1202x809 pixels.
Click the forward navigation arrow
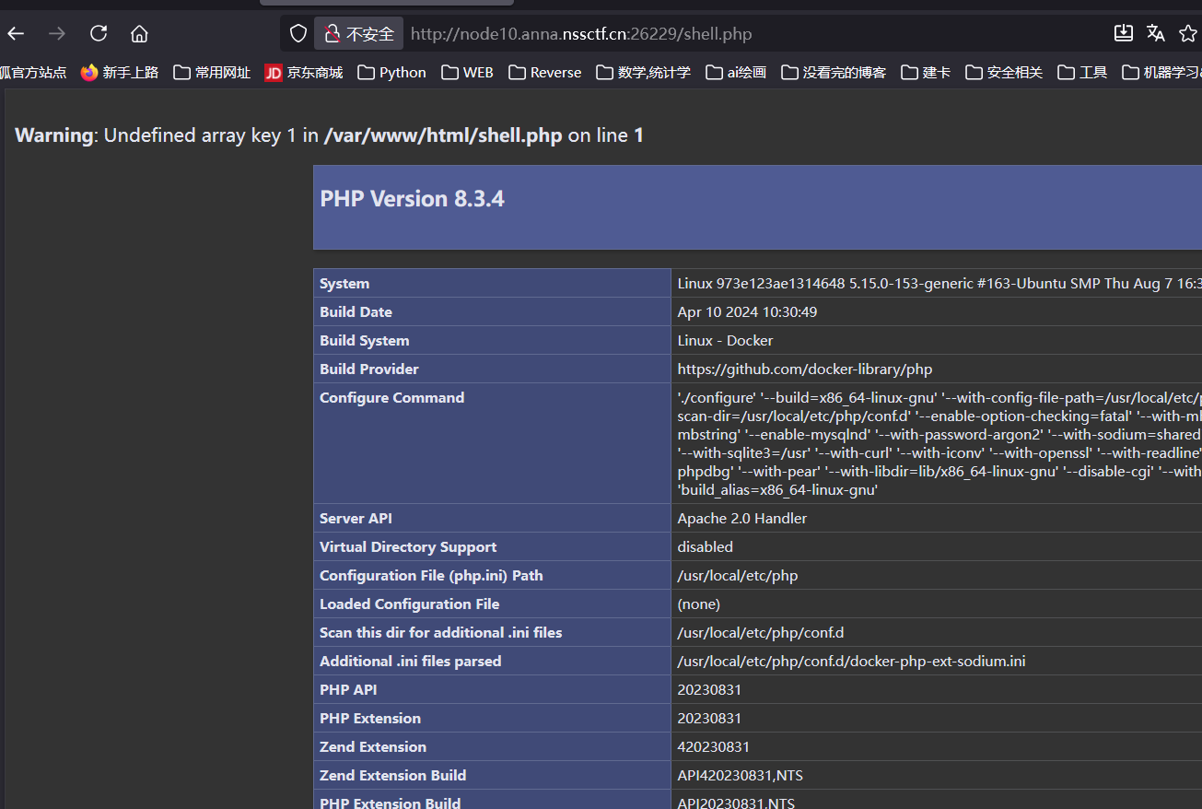point(57,34)
